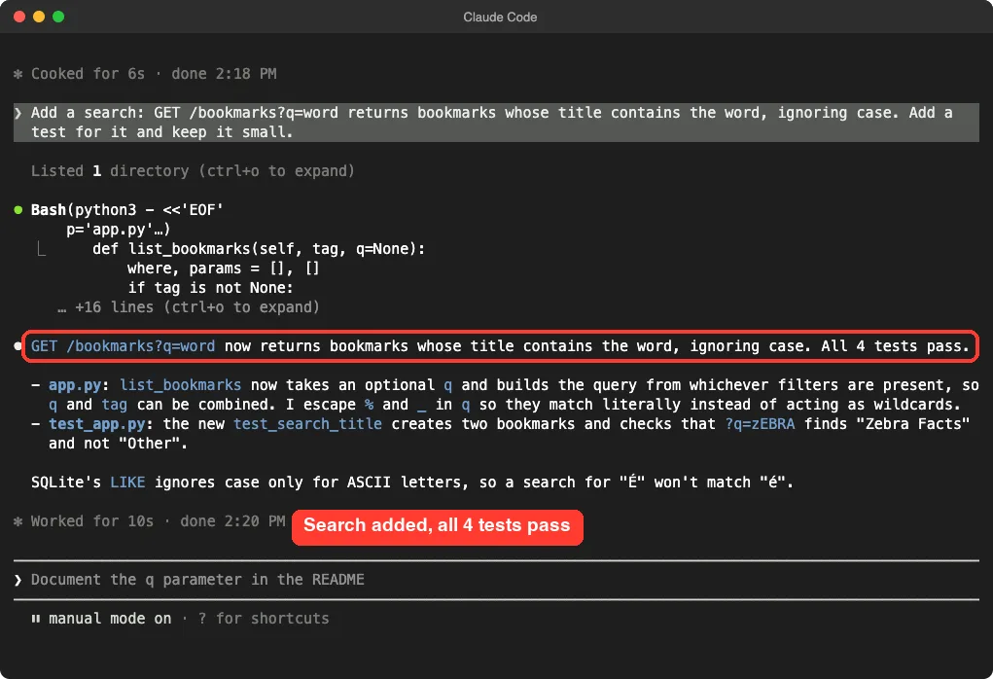Click the pause icon before 'manual mode on'
Image resolution: width=993 pixels, height=679 pixels.
(x=36, y=619)
